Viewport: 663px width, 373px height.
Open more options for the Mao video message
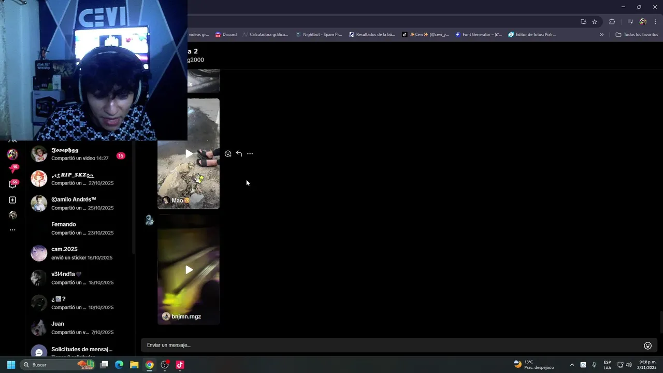pos(250,154)
